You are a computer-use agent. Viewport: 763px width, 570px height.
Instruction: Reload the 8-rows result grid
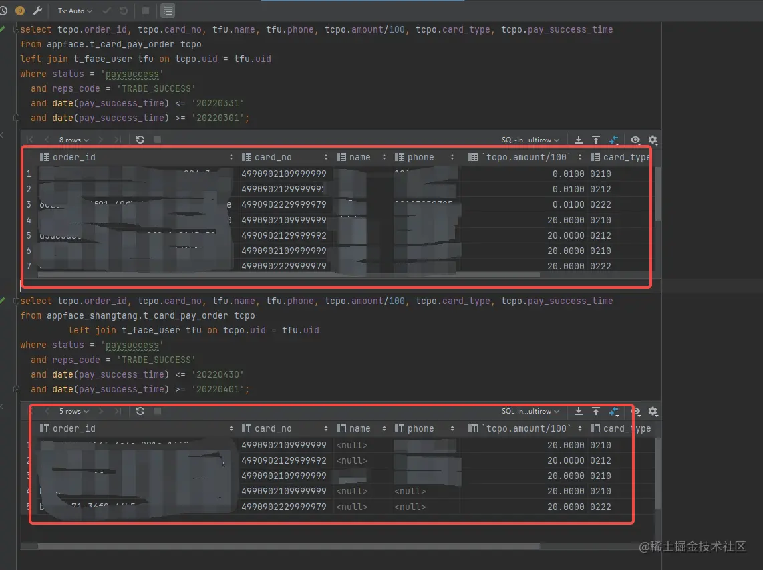[x=140, y=140]
